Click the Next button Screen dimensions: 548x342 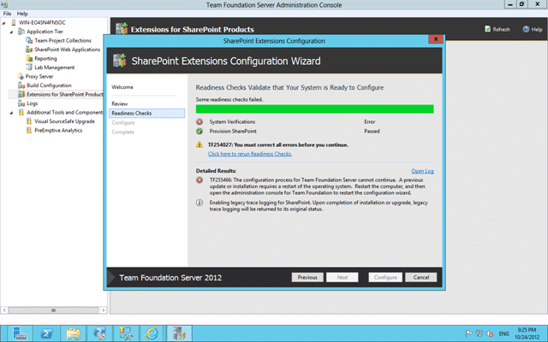342,277
